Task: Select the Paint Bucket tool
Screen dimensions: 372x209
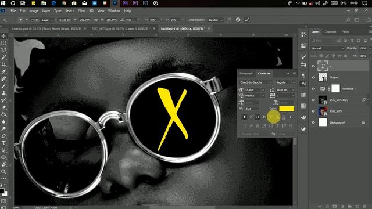Action: click(3, 114)
